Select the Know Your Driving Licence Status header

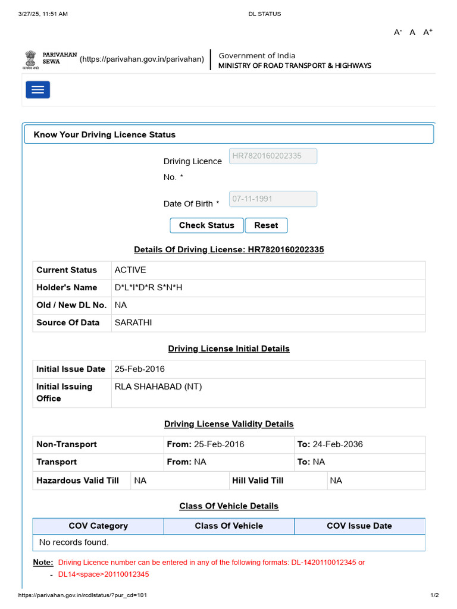click(229, 134)
